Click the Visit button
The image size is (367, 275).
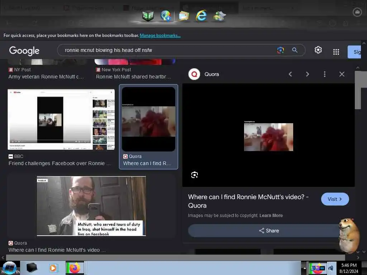335,199
